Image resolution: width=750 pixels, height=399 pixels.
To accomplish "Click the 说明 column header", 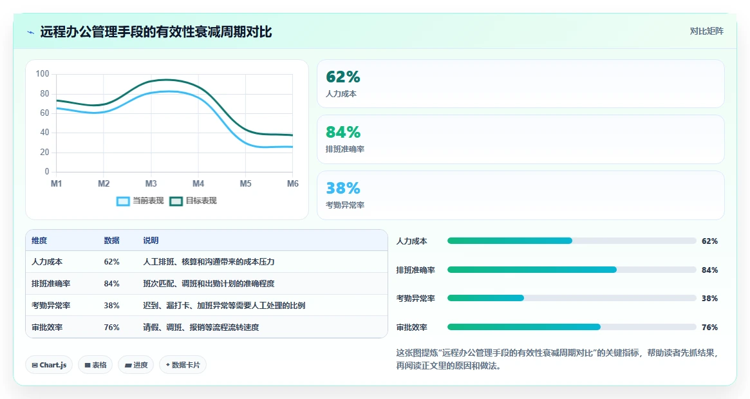I will pyautogui.click(x=151, y=241).
